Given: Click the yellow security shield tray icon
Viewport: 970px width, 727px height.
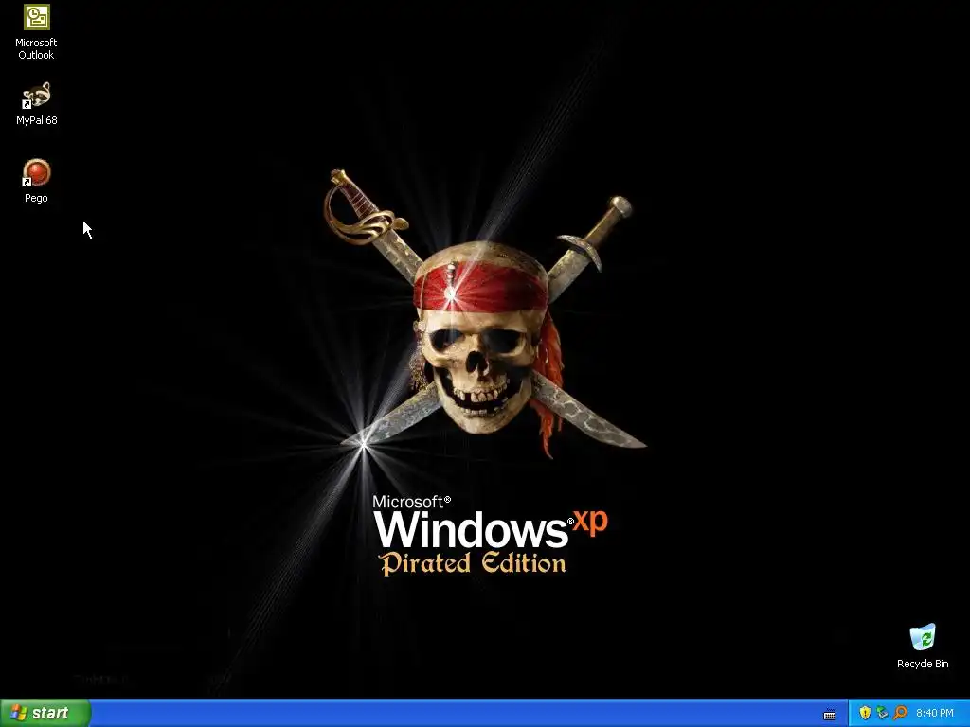Looking at the screenshot, I should 865,713.
